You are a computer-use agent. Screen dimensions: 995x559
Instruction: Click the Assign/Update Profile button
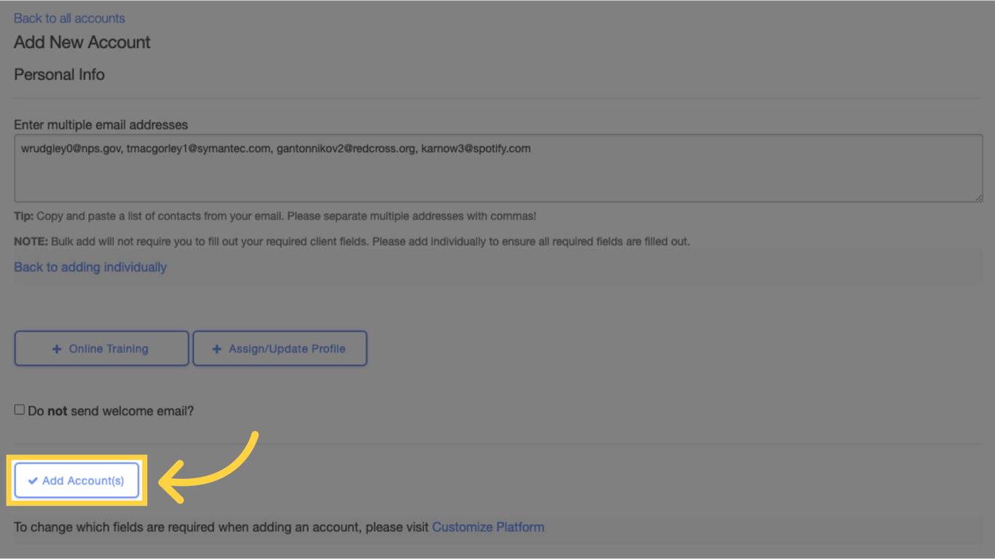coord(280,348)
